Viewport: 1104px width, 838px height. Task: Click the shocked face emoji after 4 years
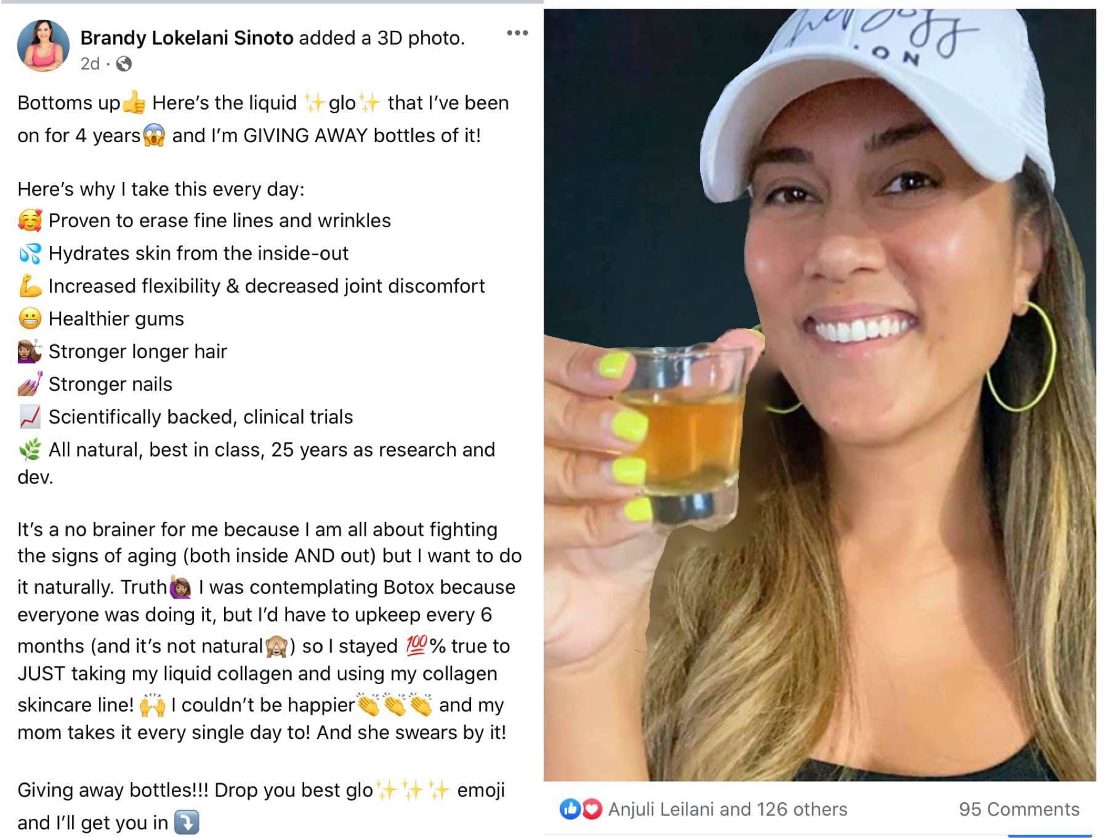(x=154, y=135)
